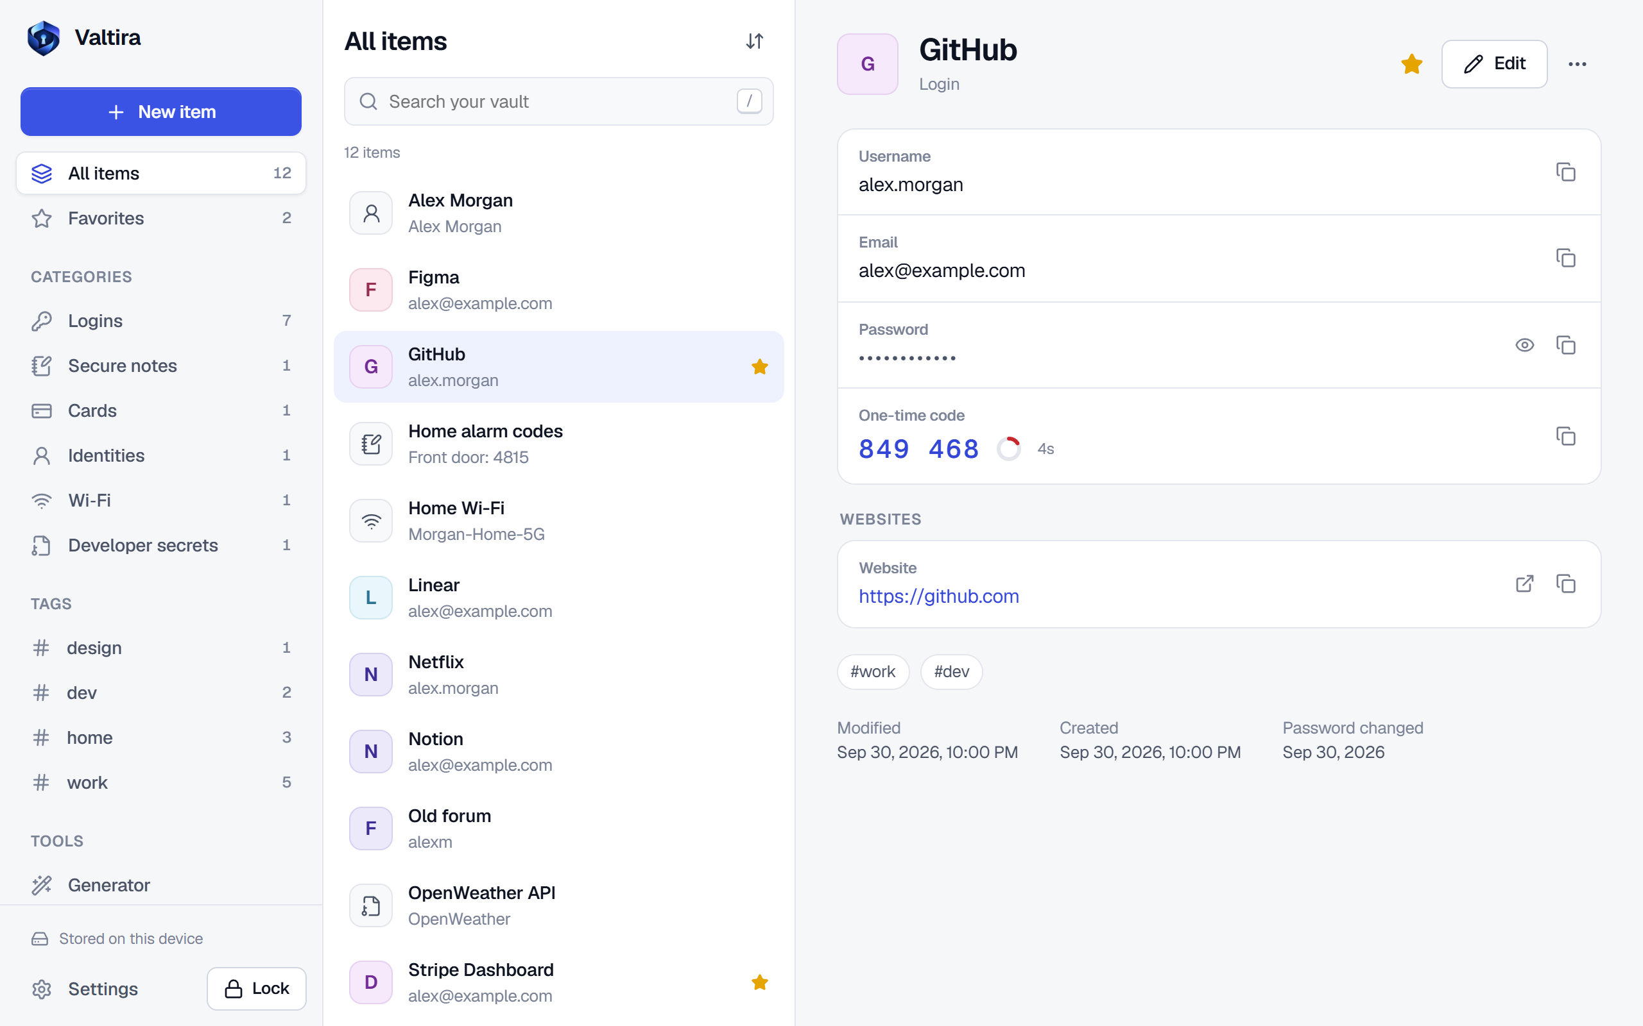Copy the password
Screen dimensions: 1643x1026
click(1565, 345)
